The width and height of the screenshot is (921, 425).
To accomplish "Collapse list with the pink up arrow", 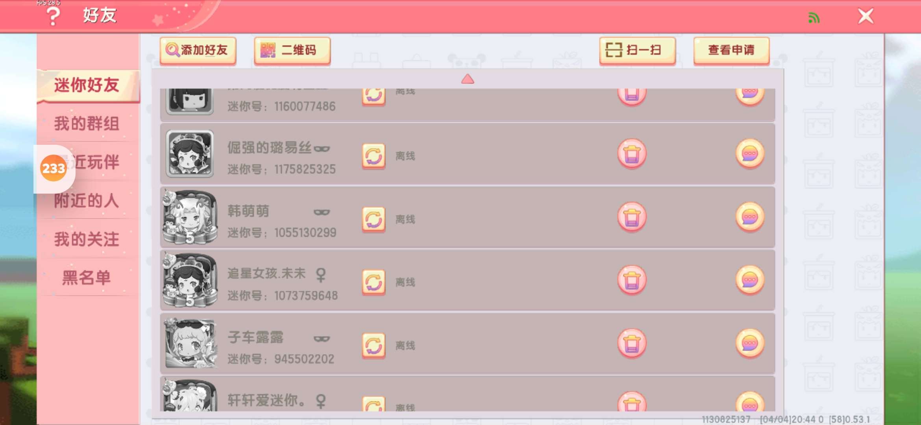I will (x=468, y=79).
